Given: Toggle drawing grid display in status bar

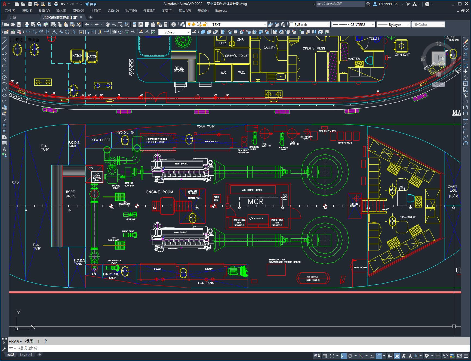Looking at the screenshot, I should coord(325,356).
